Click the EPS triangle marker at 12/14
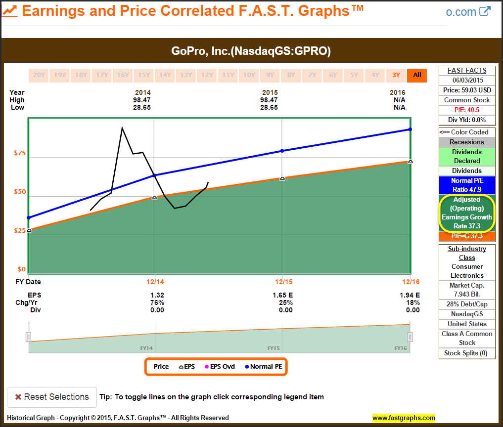The height and width of the screenshot is (427, 503). click(154, 198)
